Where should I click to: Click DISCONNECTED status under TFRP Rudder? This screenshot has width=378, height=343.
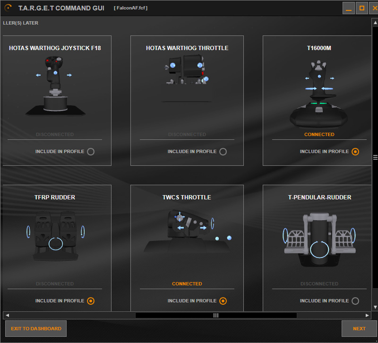(55, 283)
